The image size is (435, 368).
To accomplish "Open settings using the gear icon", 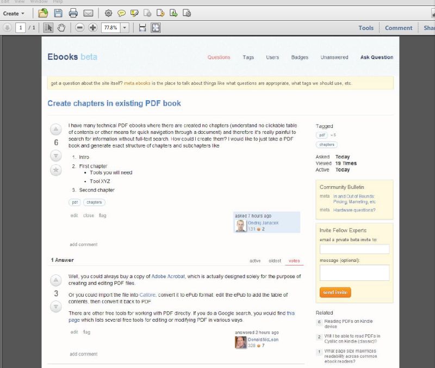I will 108,13.
